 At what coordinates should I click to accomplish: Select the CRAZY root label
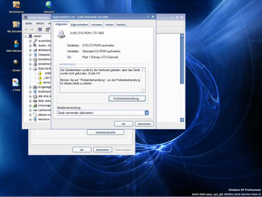coord(38,36)
